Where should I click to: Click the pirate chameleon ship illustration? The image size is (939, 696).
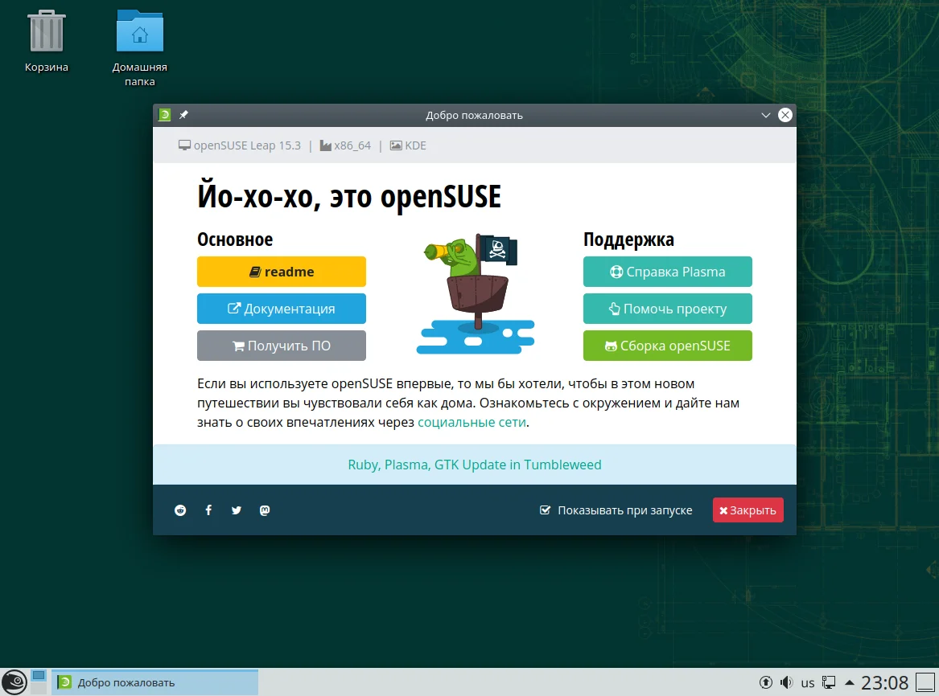[476, 293]
